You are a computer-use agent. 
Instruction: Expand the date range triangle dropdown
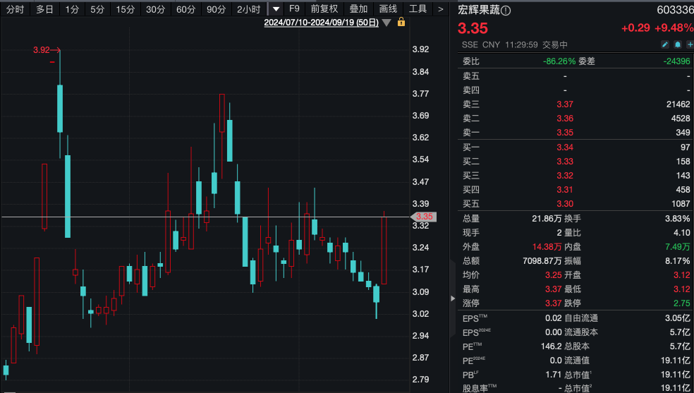pyautogui.click(x=386, y=23)
